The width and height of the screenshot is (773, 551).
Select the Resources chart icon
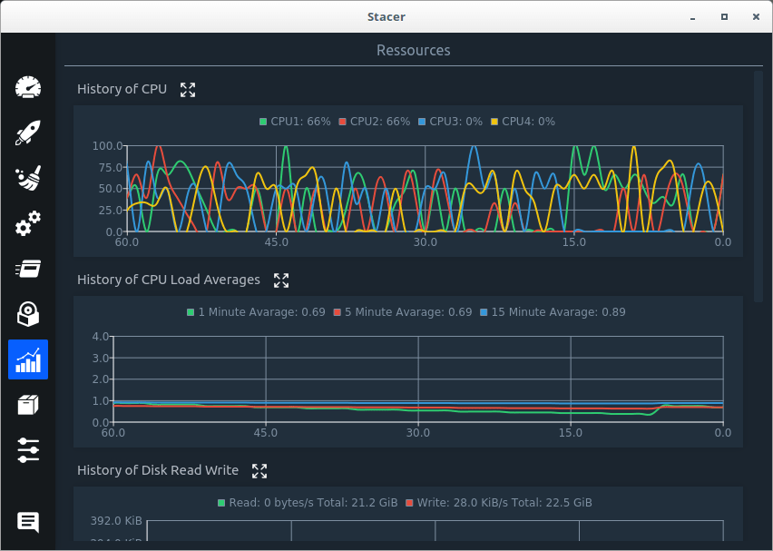coord(28,359)
